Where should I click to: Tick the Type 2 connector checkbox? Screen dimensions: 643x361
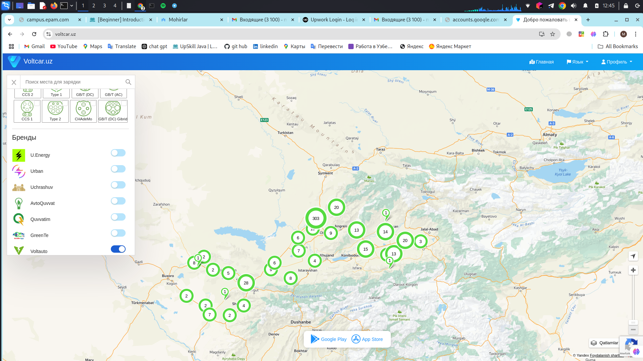coord(65,104)
